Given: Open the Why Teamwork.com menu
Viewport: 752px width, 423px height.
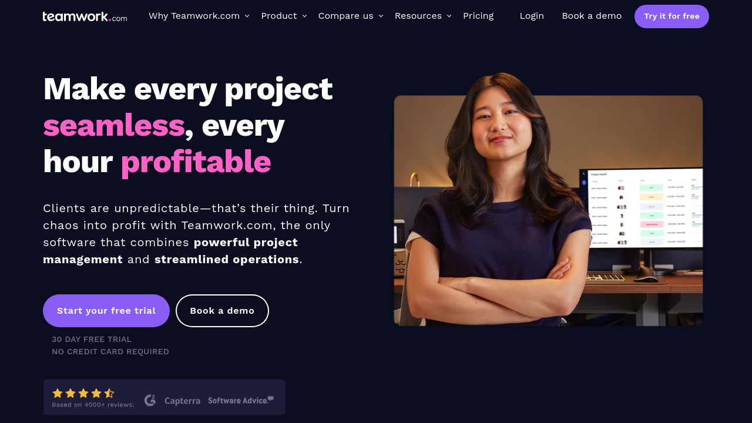Looking at the screenshot, I should click(x=194, y=16).
